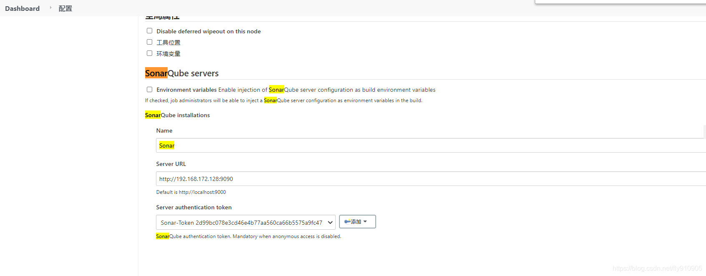Click the Server authentication token label
The width and height of the screenshot is (706, 276).
coord(194,207)
